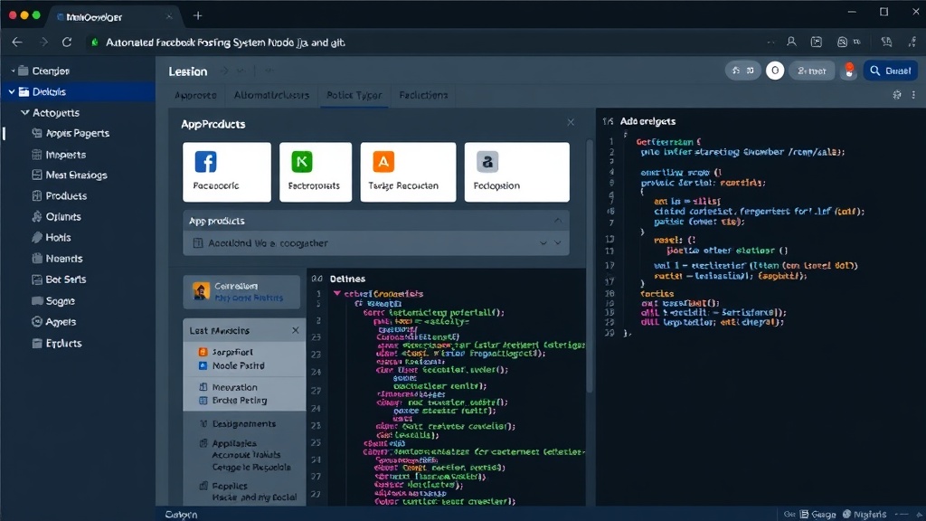Click the browser profile person icon

(x=791, y=42)
